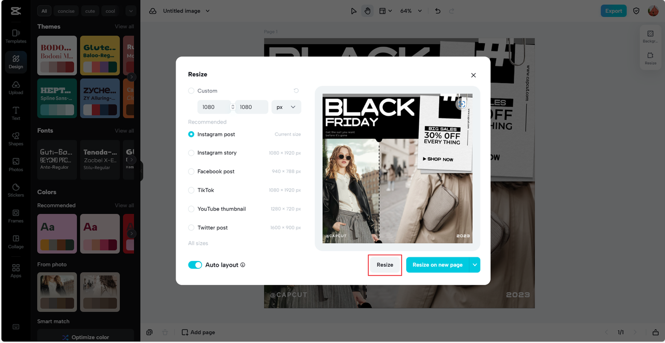Open the Stickers sidebar panel
The image size is (665, 343).
(16, 190)
